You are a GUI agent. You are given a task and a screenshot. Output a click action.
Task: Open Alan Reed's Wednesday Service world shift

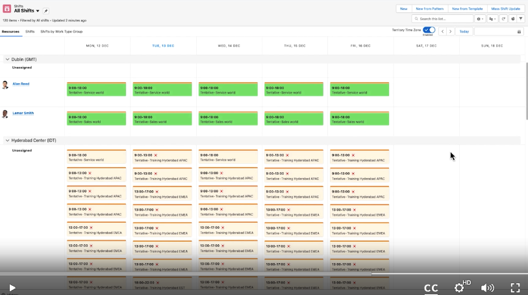tap(228, 89)
